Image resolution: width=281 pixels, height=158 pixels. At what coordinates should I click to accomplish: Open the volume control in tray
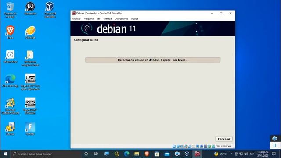246,154
